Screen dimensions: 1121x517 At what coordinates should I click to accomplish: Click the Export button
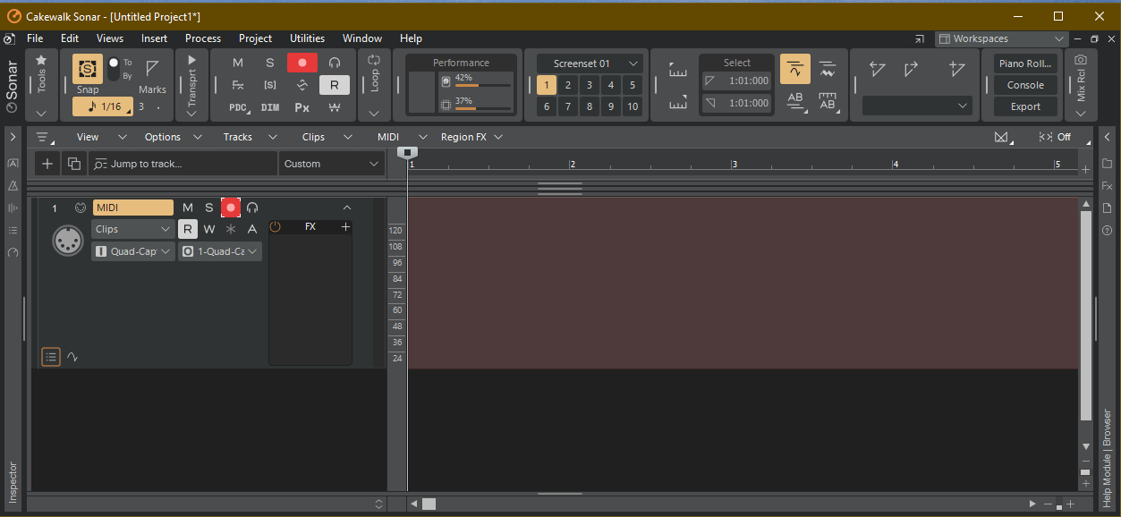click(1025, 106)
